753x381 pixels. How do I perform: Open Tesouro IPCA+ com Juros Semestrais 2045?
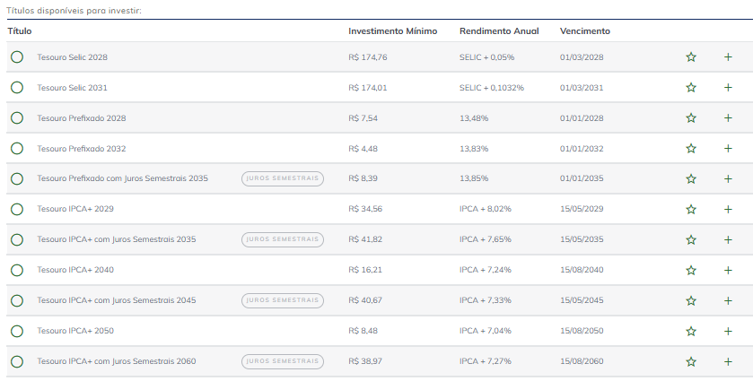pyautogui.click(x=116, y=300)
